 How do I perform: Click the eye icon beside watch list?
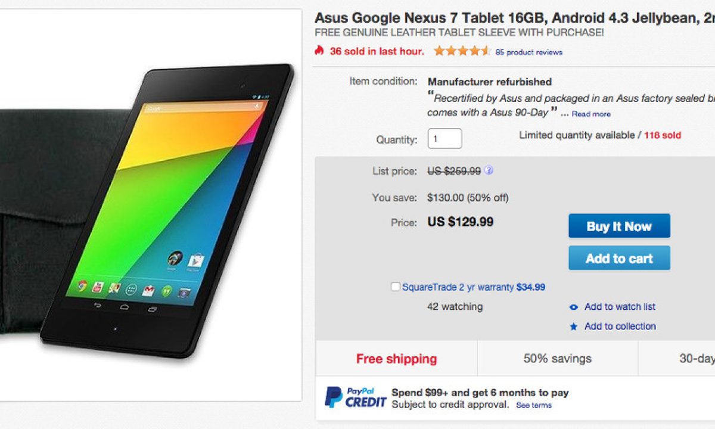574,307
